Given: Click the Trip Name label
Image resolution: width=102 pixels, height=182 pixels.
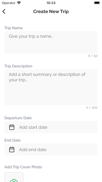Looking at the screenshot, I should pos(14,28).
